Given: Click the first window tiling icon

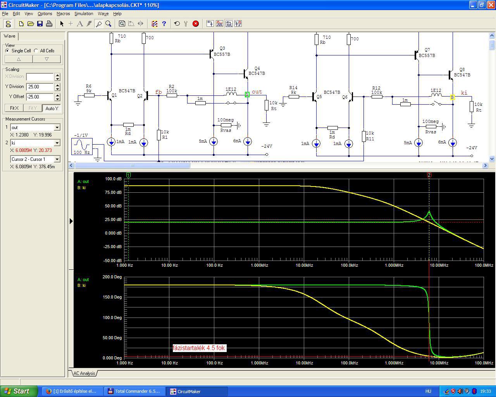Looking at the screenshot, I should pos(210,24).
